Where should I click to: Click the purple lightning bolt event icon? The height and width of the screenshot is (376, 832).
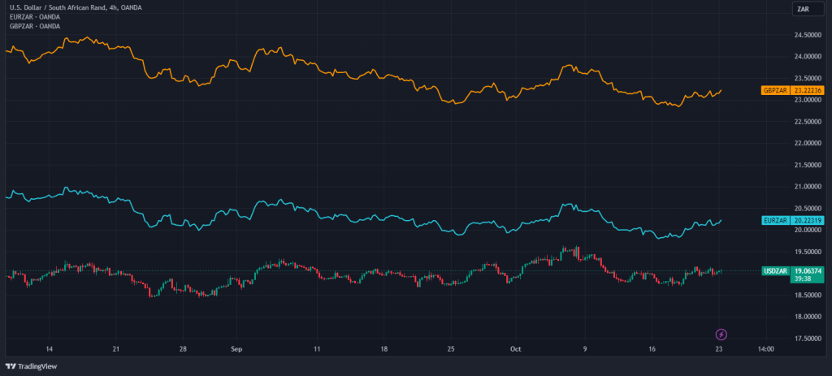721,334
